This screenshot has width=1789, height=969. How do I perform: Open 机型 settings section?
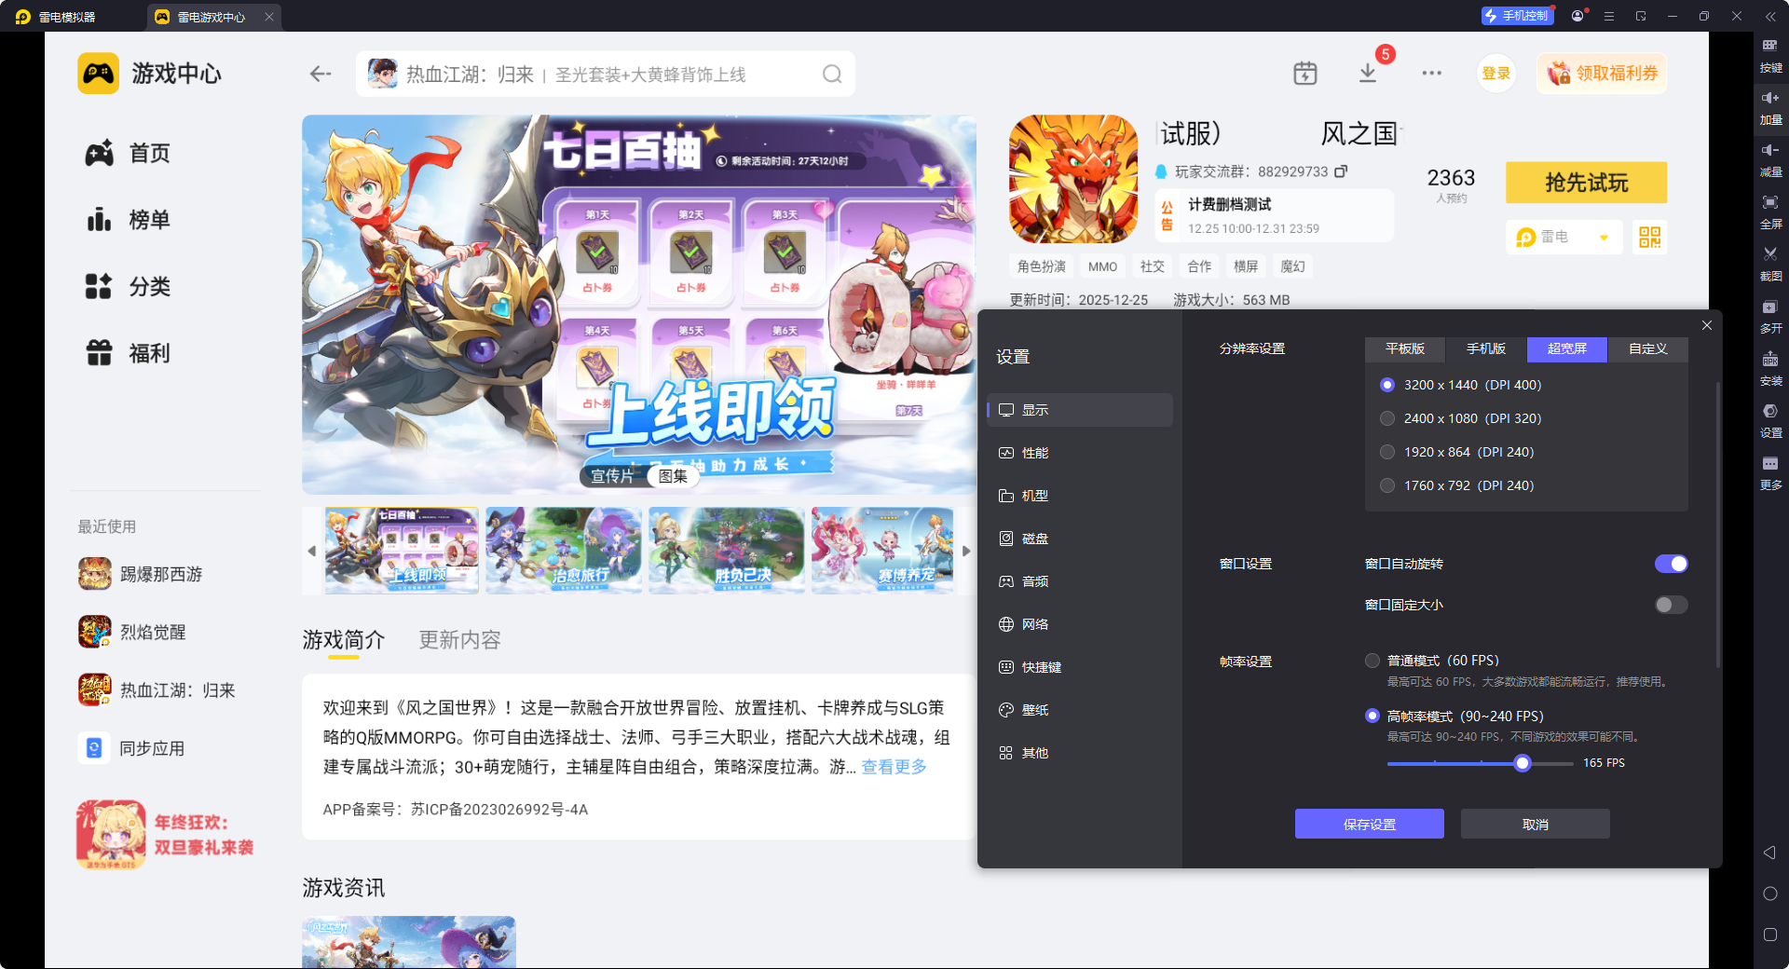(x=1080, y=496)
